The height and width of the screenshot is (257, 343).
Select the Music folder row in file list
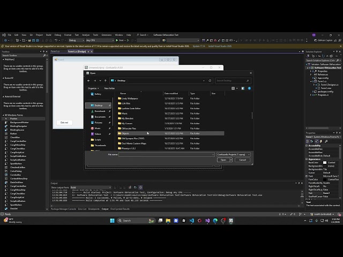click(170, 114)
